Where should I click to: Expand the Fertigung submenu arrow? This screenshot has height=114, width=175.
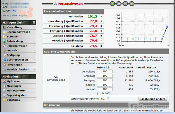pos(34,55)
